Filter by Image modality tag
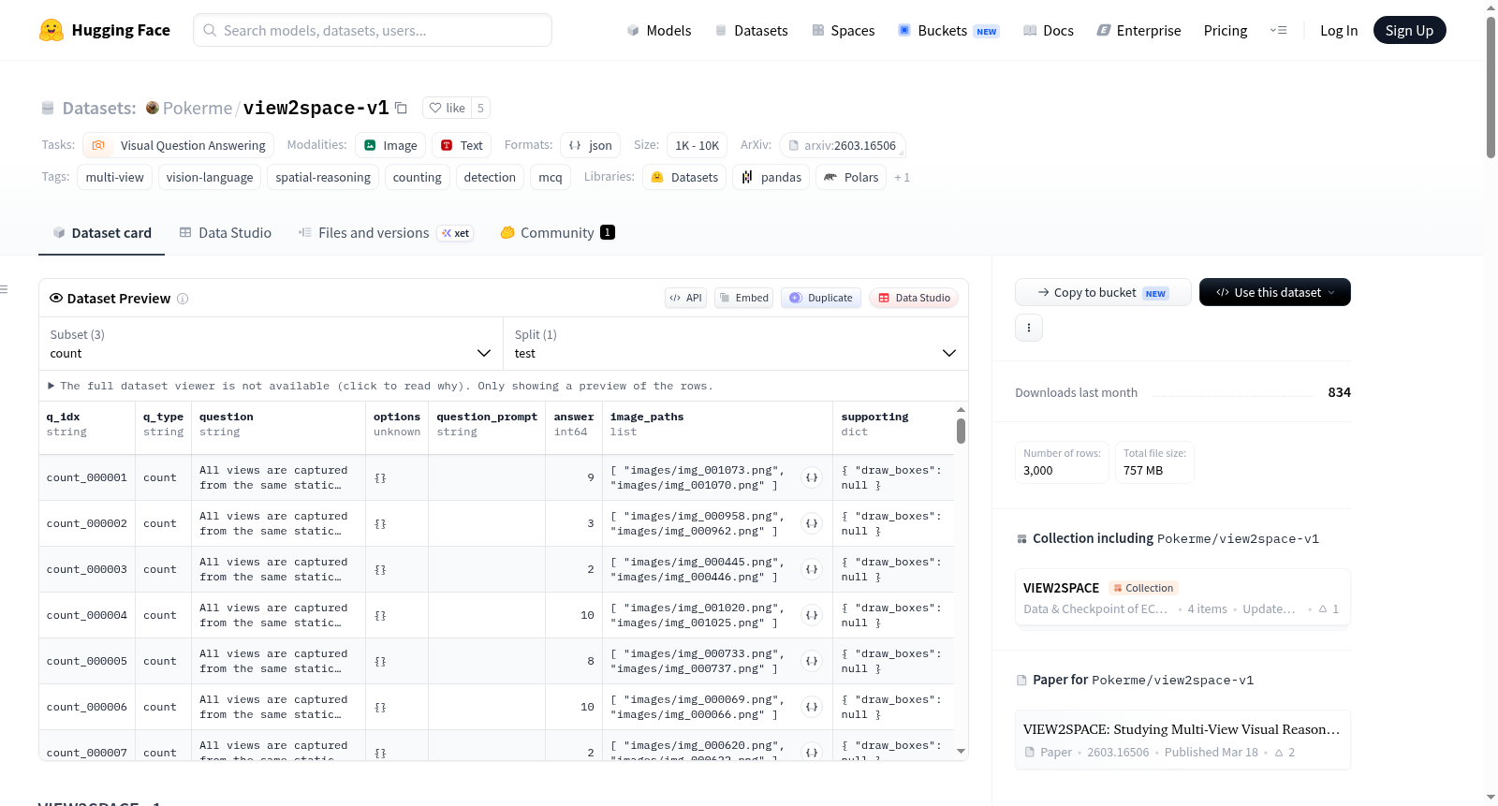The height and width of the screenshot is (806, 1498). pyautogui.click(x=390, y=145)
